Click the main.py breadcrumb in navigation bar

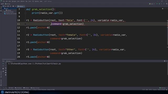point(8,4)
